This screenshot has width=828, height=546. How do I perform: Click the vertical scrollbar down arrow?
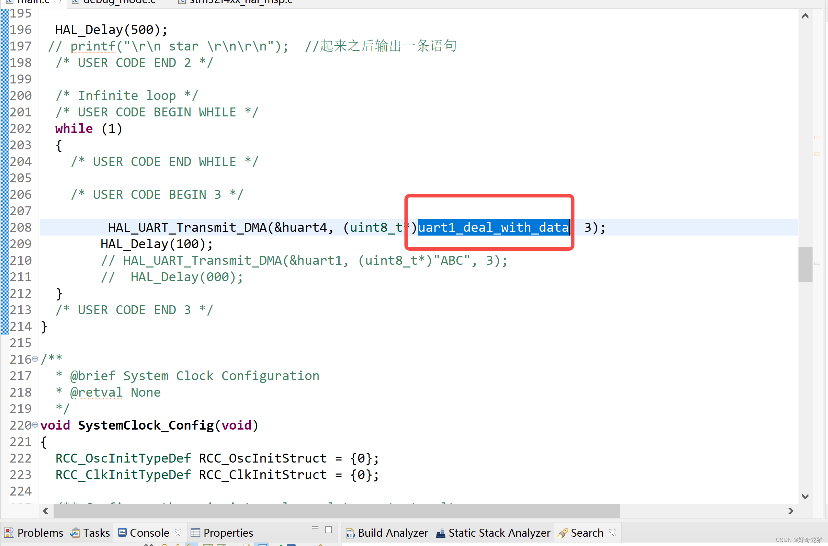point(805,497)
